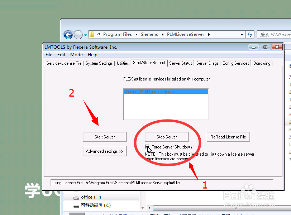Click the Stop Server button

pos(167,137)
